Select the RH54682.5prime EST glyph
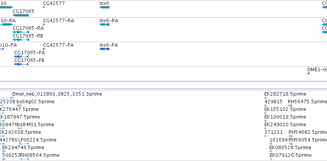Image resolution: width=327 pixels, height=161 pixels. click(290, 136)
